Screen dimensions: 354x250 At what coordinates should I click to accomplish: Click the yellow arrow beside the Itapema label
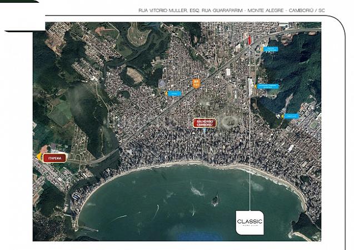coord(39,157)
